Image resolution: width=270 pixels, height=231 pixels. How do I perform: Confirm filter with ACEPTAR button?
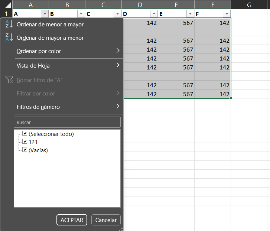(x=72, y=220)
